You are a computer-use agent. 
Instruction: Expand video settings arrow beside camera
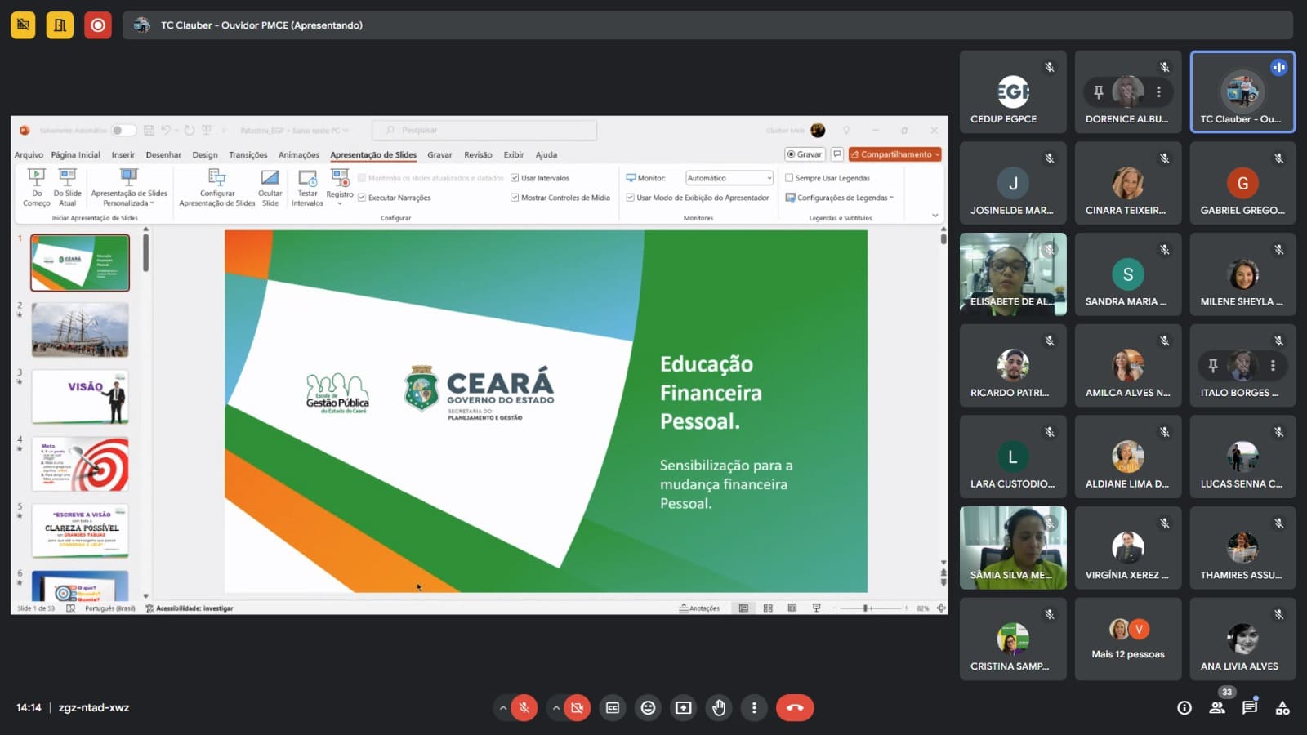click(555, 708)
